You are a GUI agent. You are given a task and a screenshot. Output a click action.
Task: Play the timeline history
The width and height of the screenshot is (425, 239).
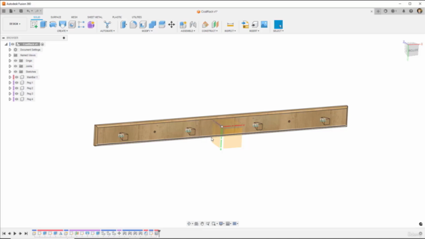(15, 233)
